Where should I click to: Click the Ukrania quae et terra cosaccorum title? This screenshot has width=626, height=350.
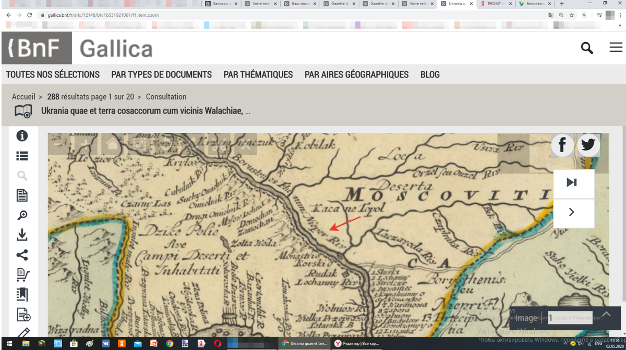[146, 111]
